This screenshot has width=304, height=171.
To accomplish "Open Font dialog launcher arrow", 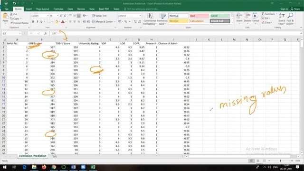I will (66, 28).
